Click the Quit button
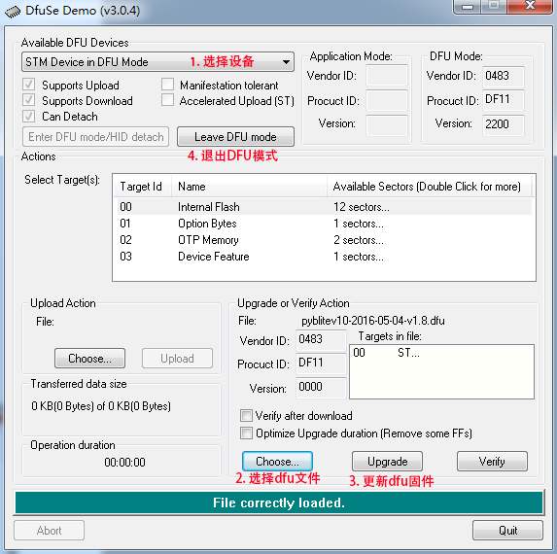This screenshot has width=557, height=554. pyautogui.click(x=508, y=531)
